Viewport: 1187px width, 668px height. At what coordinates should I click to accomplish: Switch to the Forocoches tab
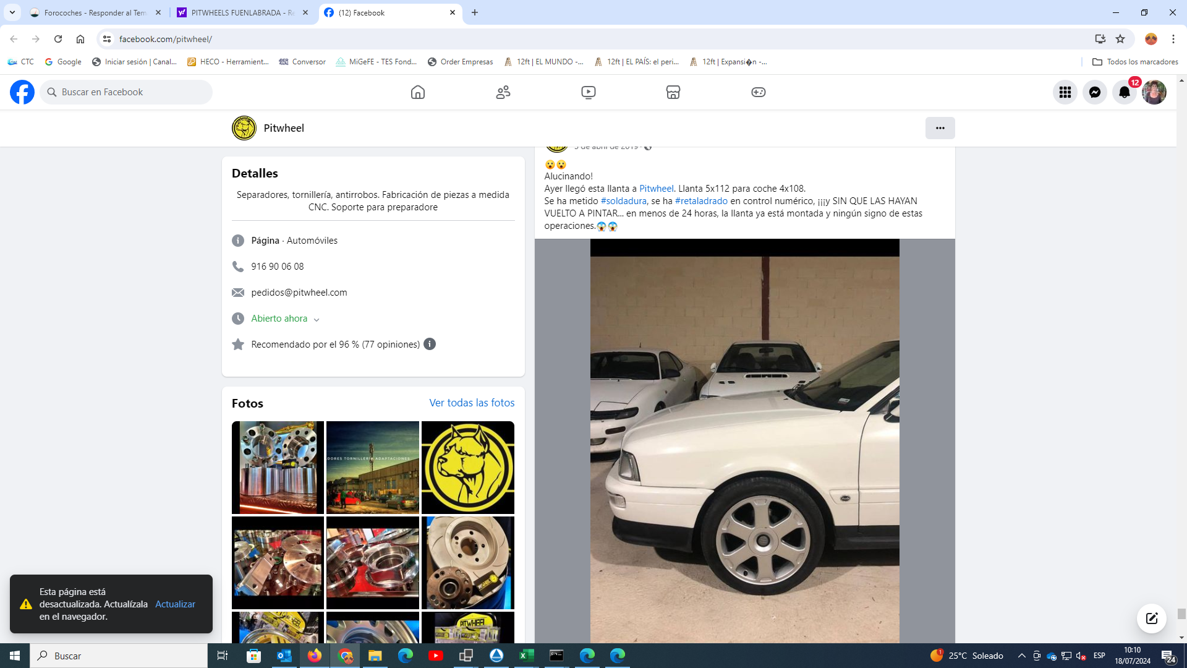point(96,12)
